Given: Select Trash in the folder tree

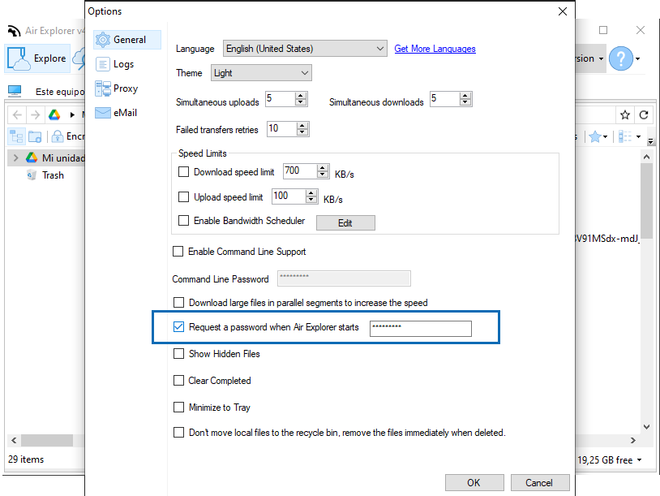Looking at the screenshot, I should point(53,175).
